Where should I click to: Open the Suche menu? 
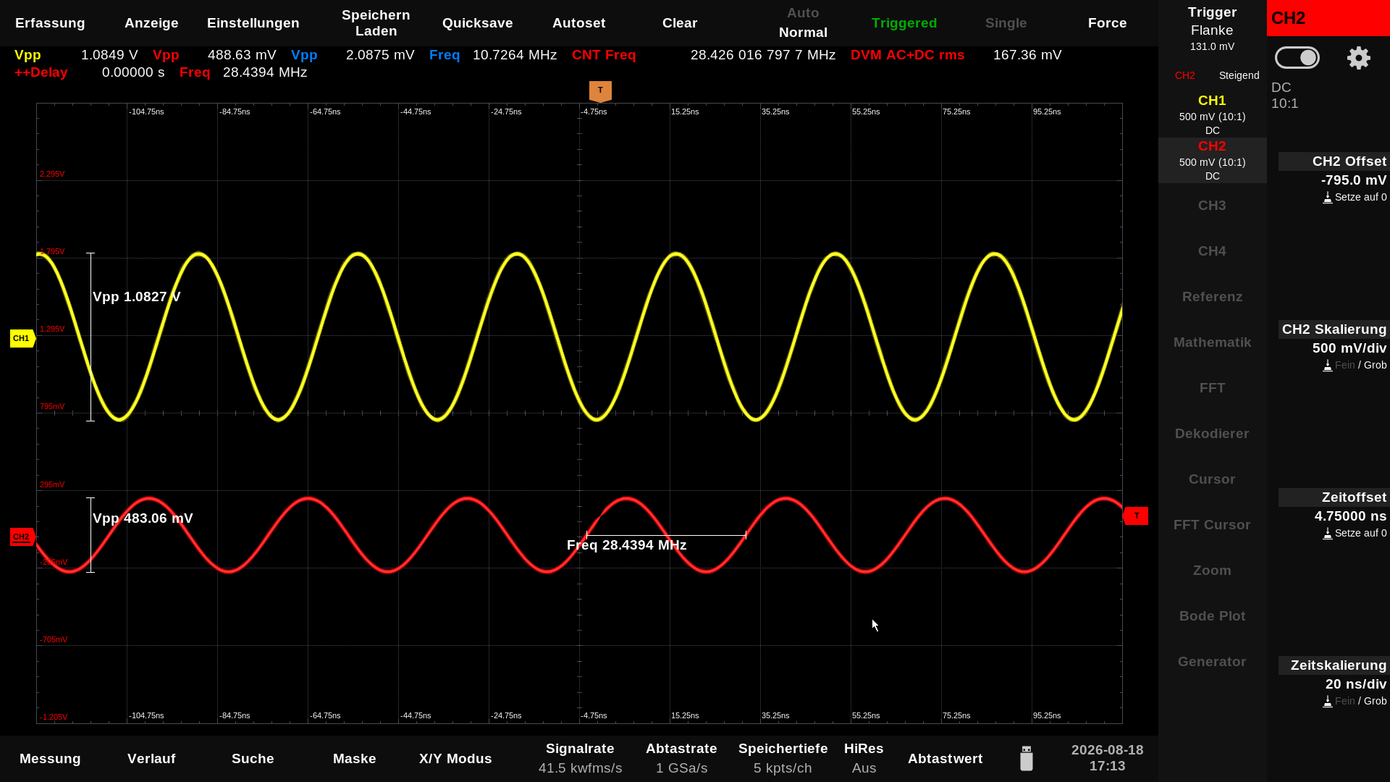253,759
